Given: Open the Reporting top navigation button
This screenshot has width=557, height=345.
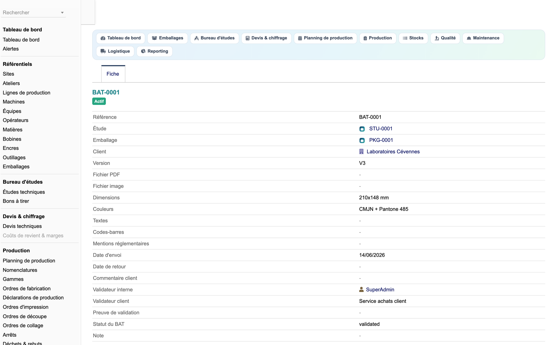Looking at the screenshot, I should click(x=154, y=51).
